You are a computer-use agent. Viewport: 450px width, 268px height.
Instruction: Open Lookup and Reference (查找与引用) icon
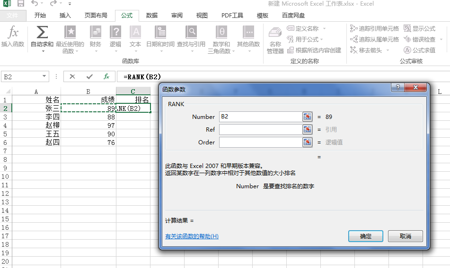191,32
